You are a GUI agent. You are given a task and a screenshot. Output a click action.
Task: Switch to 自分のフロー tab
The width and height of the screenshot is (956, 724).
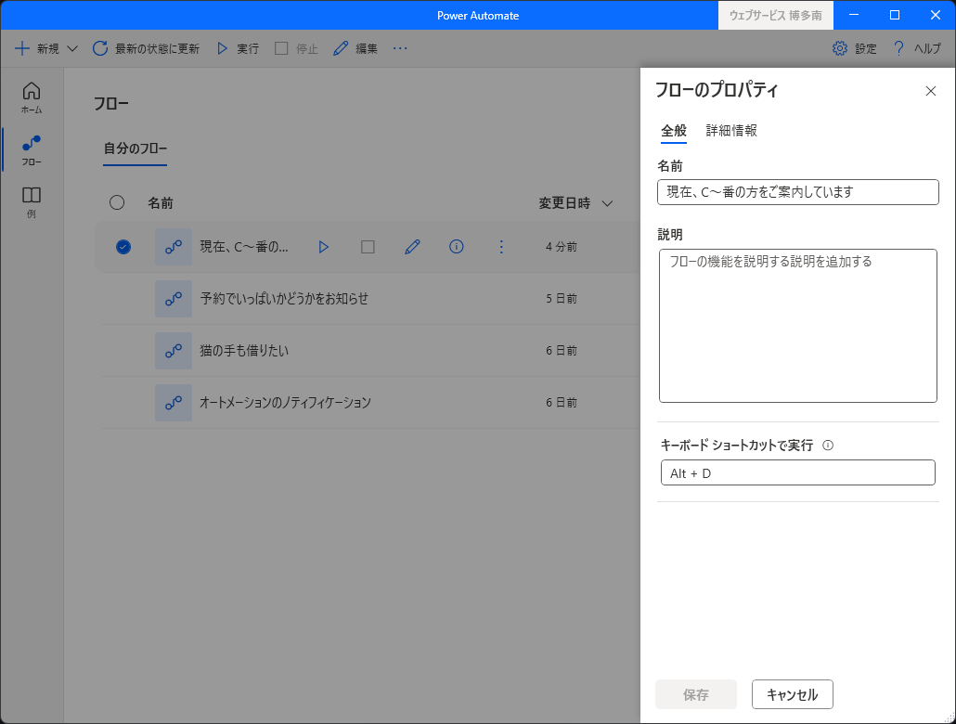[x=135, y=149]
